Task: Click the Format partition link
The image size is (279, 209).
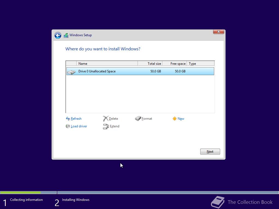Action: [x=147, y=119]
